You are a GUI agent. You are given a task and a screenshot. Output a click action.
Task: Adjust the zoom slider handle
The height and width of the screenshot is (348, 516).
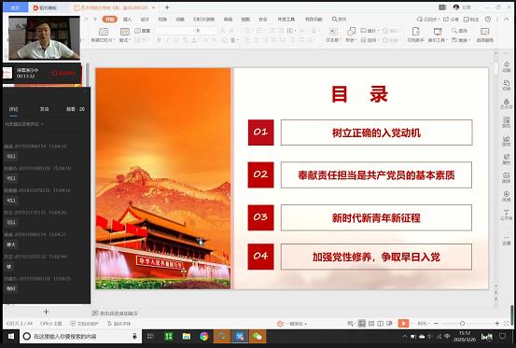click(462, 324)
